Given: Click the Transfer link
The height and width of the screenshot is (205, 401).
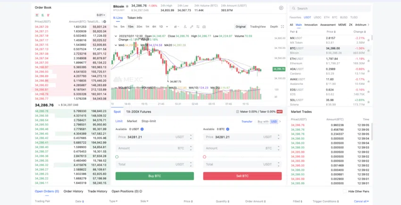Looking at the screenshot, I should (x=247, y=122).
